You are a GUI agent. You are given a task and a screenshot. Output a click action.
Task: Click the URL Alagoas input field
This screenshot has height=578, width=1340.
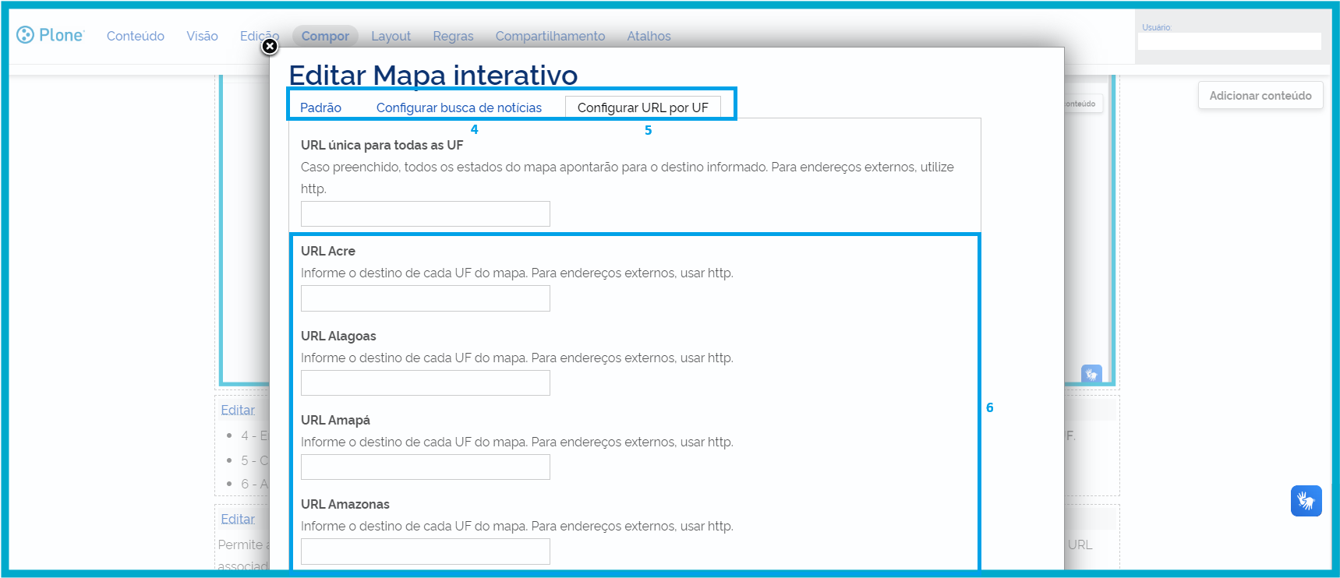tap(426, 382)
